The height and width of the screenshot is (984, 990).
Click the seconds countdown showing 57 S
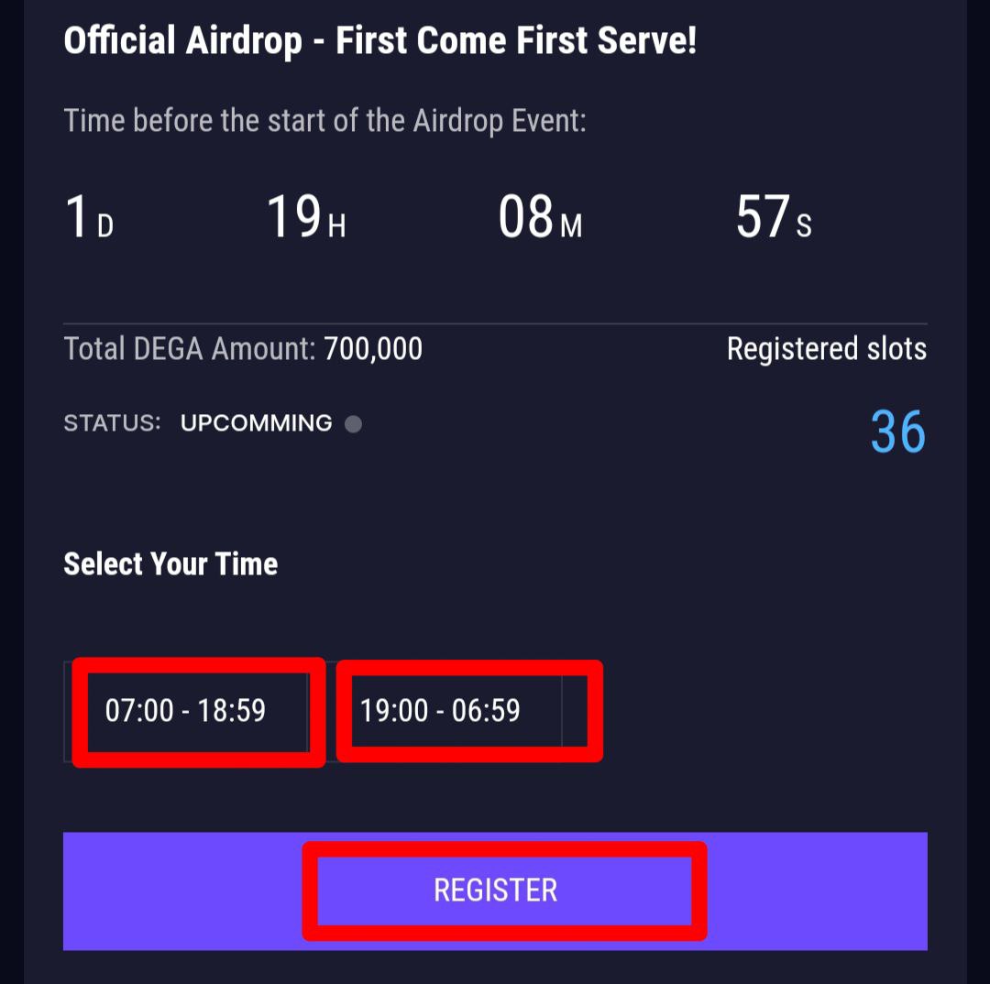coord(774,217)
